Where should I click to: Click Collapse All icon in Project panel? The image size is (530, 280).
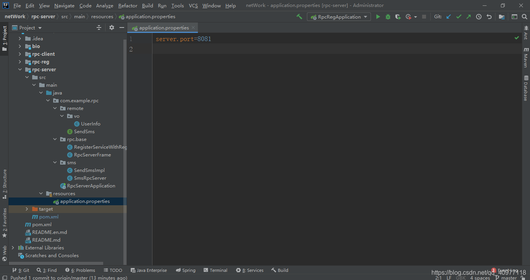point(99,27)
